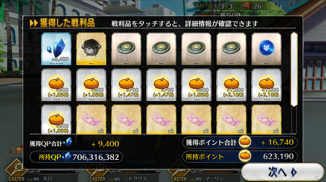This screenshot has width=326, height=182.
Task: Click the loot list vertical scrollbar
Action: pos(294,69)
